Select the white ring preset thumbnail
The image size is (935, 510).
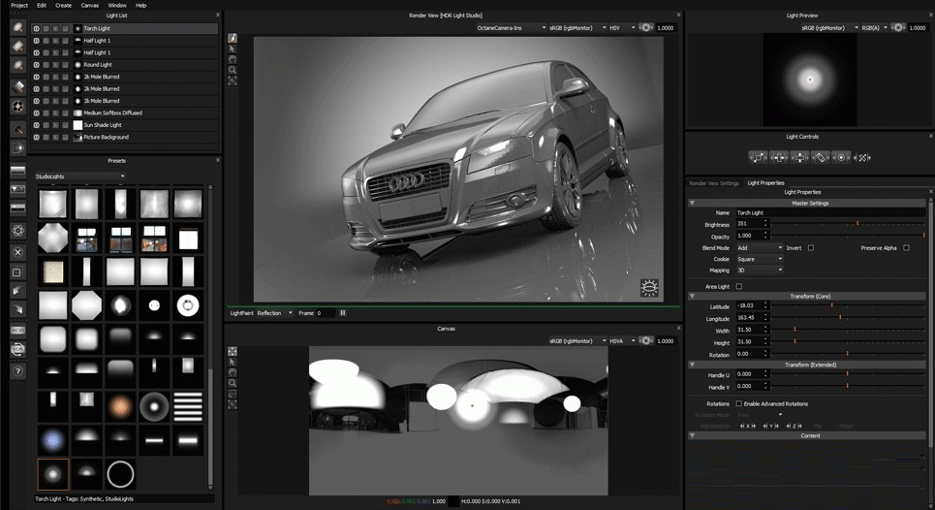[120, 474]
